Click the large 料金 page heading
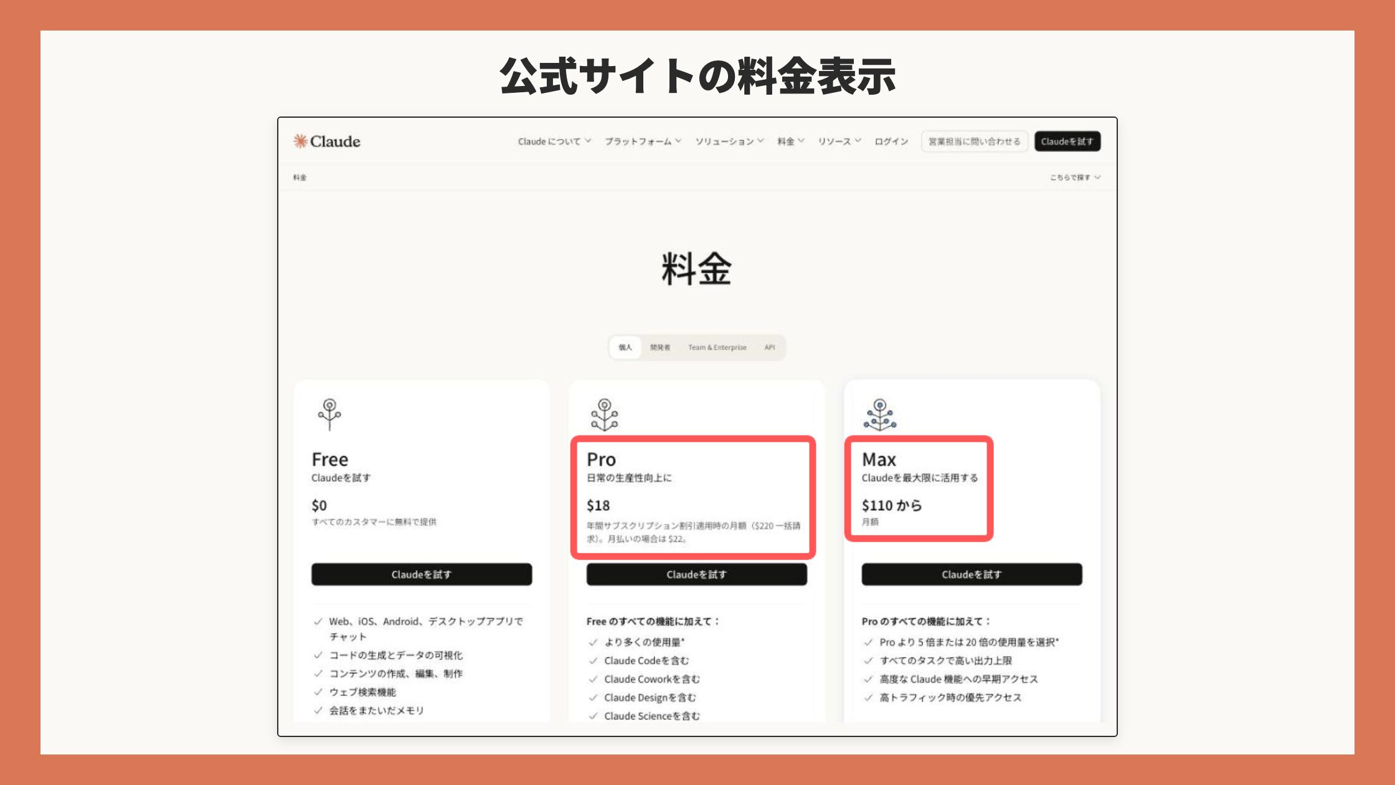 (697, 269)
